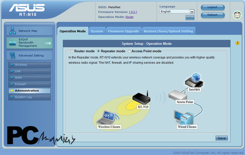Click the Advanced Setting label

tap(31, 56)
